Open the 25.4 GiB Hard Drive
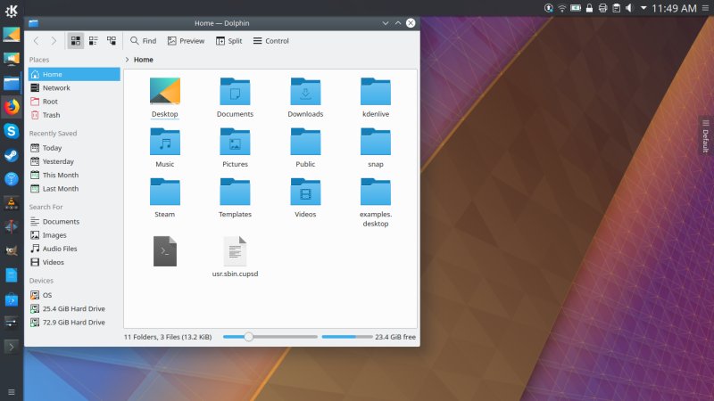Viewport: 714px width, 401px height. coord(74,308)
